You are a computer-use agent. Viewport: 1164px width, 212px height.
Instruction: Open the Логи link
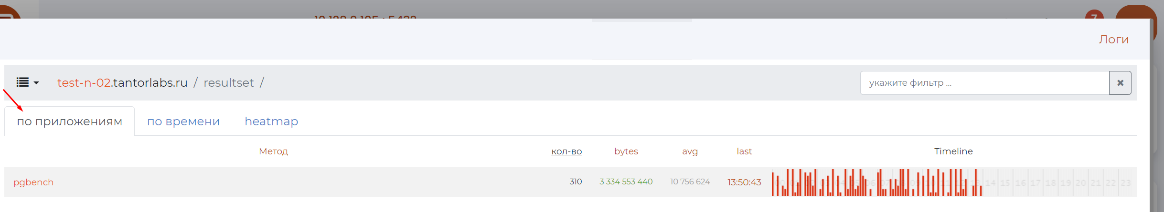coord(1113,40)
